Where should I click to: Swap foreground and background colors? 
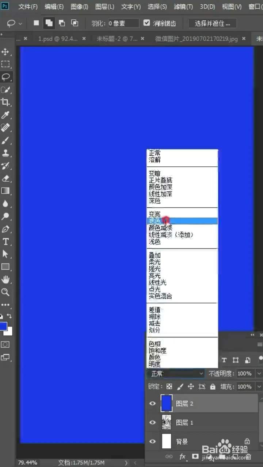coord(9,316)
